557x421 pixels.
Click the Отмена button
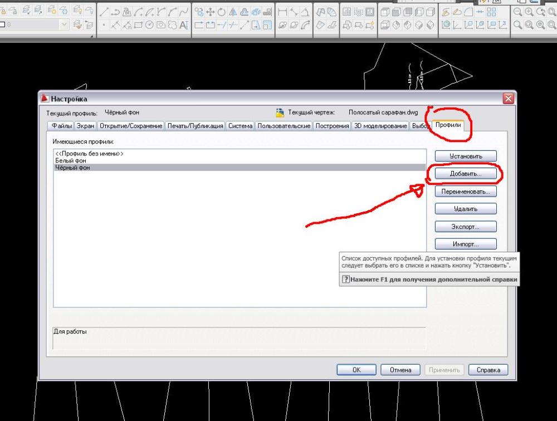400,370
